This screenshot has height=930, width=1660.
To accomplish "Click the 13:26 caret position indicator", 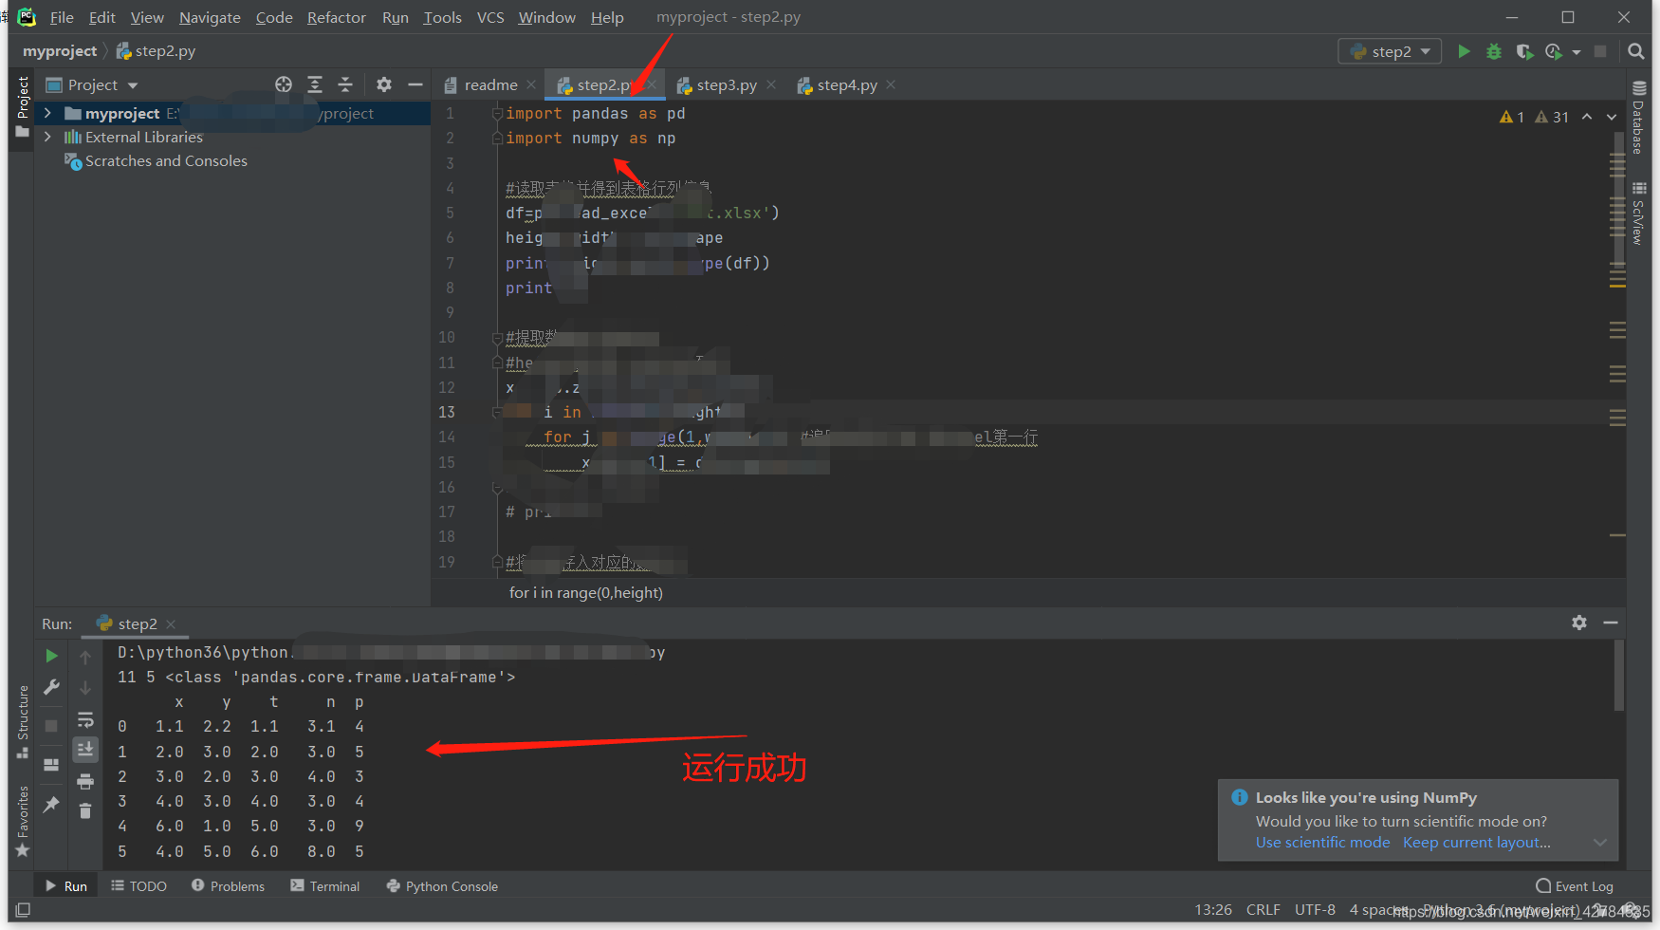I will [x=1213, y=909].
